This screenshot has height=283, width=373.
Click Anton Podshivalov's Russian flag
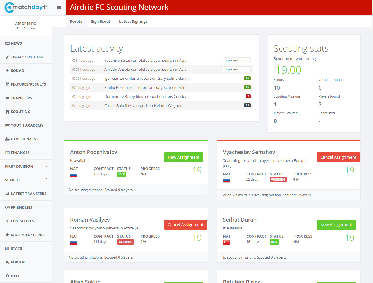coord(74,175)
